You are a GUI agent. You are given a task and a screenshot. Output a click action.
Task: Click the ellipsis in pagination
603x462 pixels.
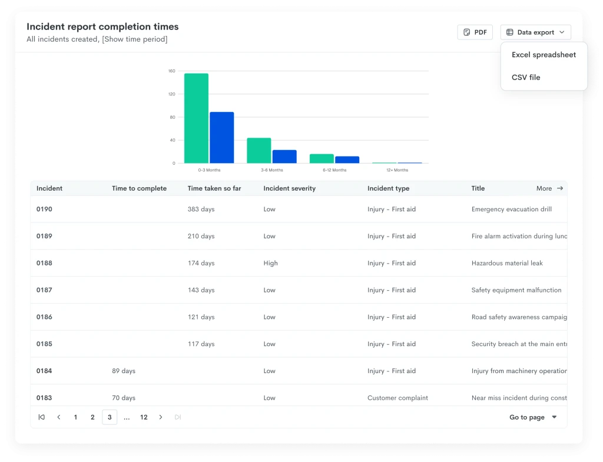coord(127,417)
